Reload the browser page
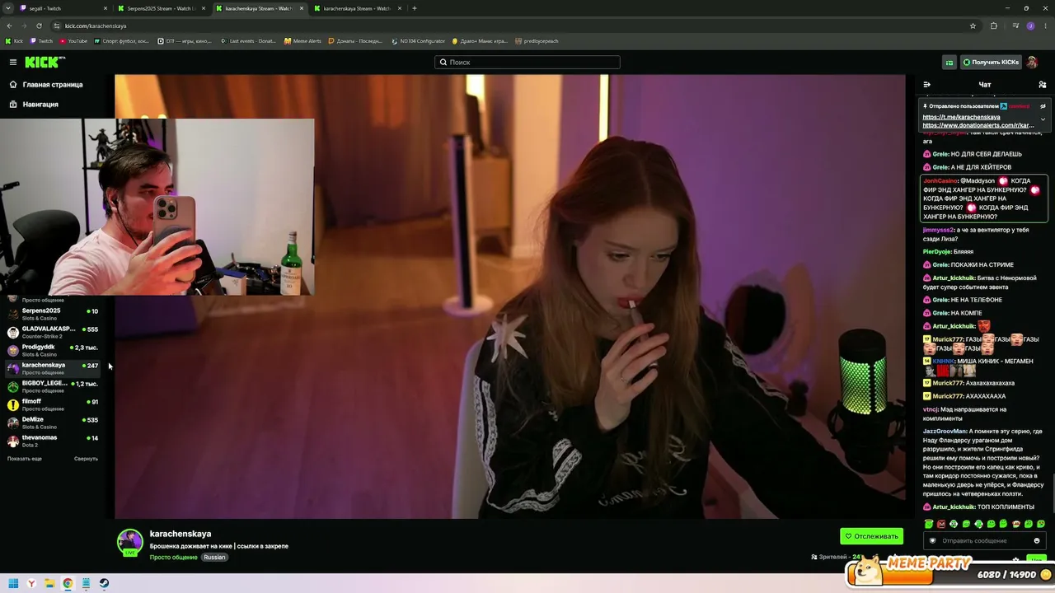 [39, 26]
